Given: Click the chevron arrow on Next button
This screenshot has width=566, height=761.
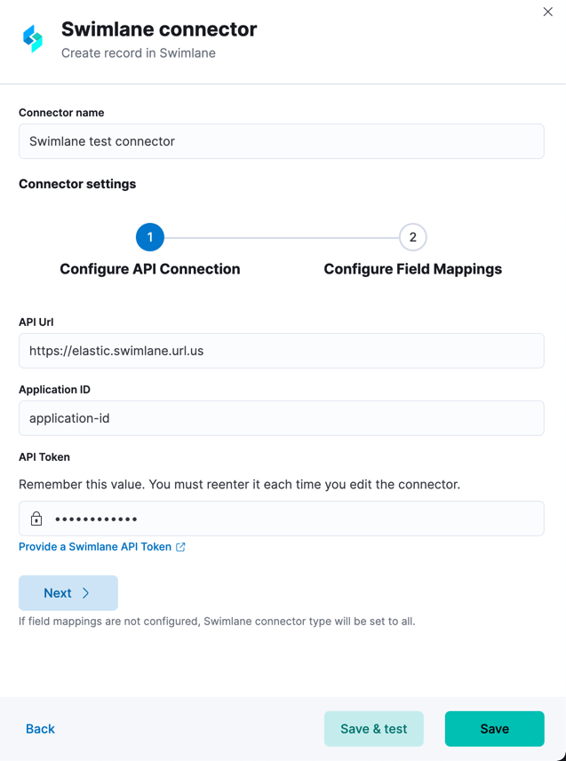Looking at the screenshot, I should 86,593.
